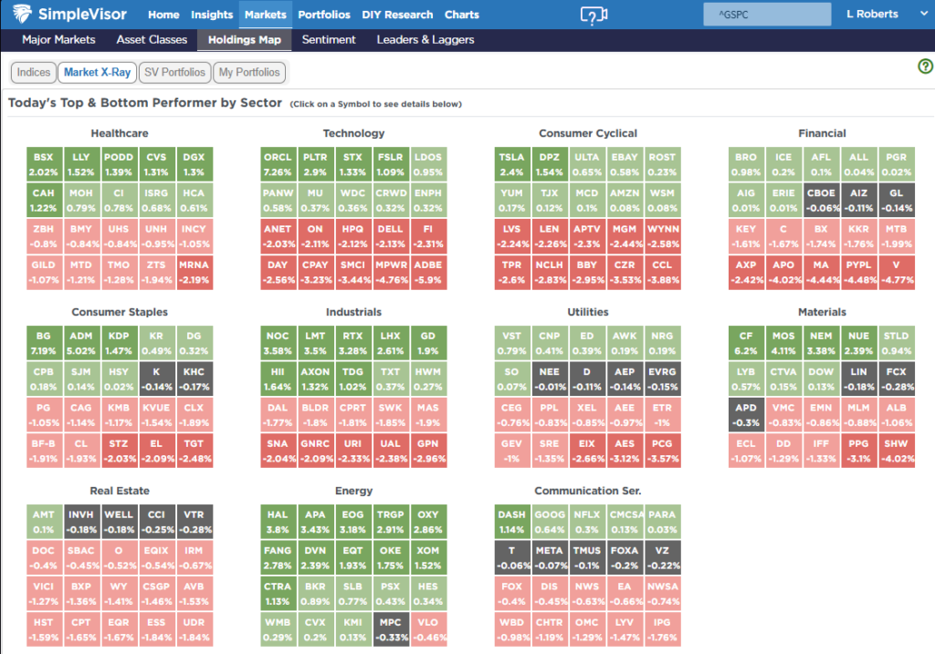This screenshot has height=654, width=935.
Task: Open the Leaders & Laggers tab
Action: click(425, 40)
